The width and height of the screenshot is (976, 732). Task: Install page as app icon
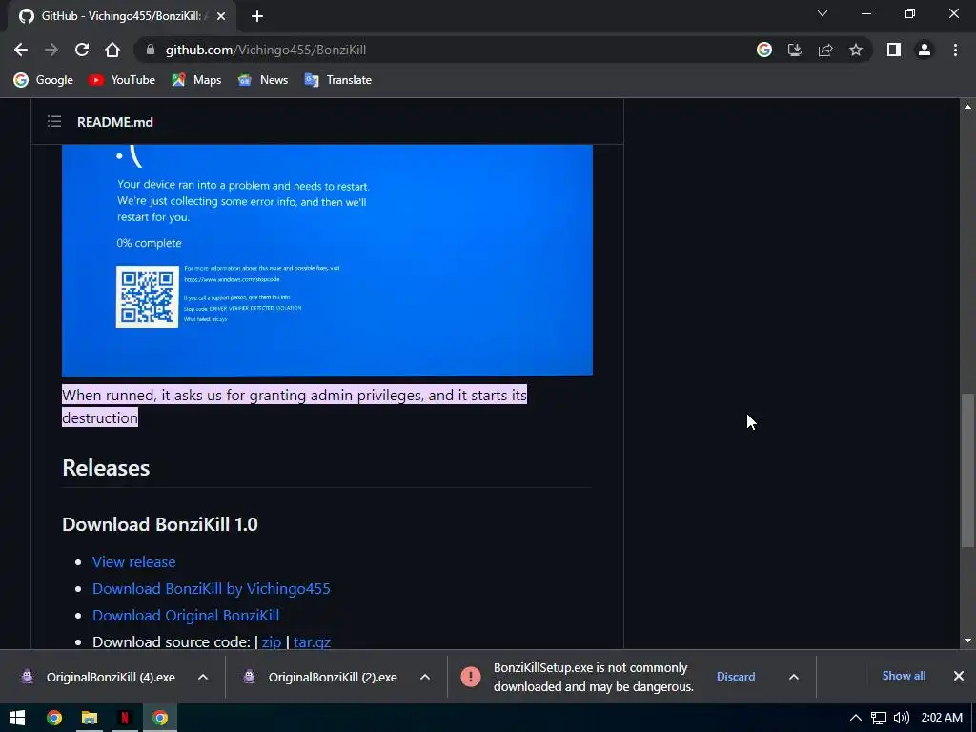pyautogui.click(x=795, y=50)
